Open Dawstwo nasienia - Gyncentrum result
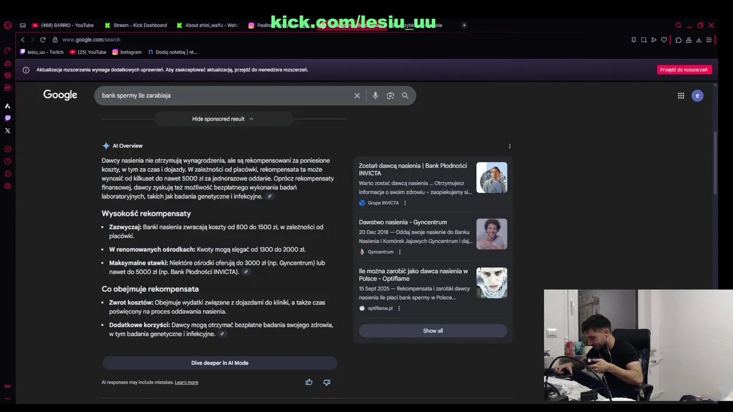Screen dimensions: 733x412 403,222
